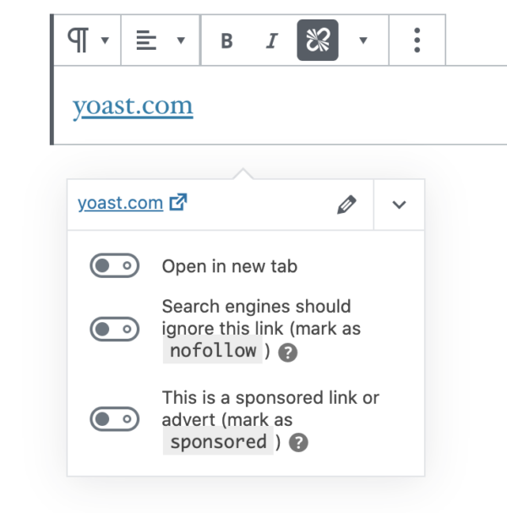Viewport: 507px width, 513px height.
Task: Click the Open in new tab label
Action: 230,266
